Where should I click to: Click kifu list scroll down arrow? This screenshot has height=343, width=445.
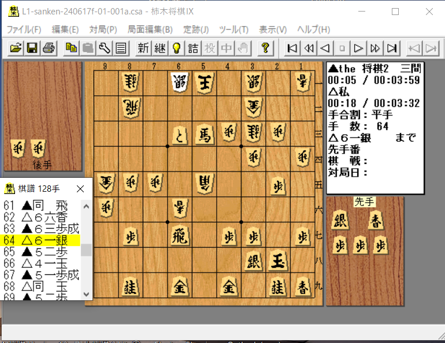click(86, 294)
